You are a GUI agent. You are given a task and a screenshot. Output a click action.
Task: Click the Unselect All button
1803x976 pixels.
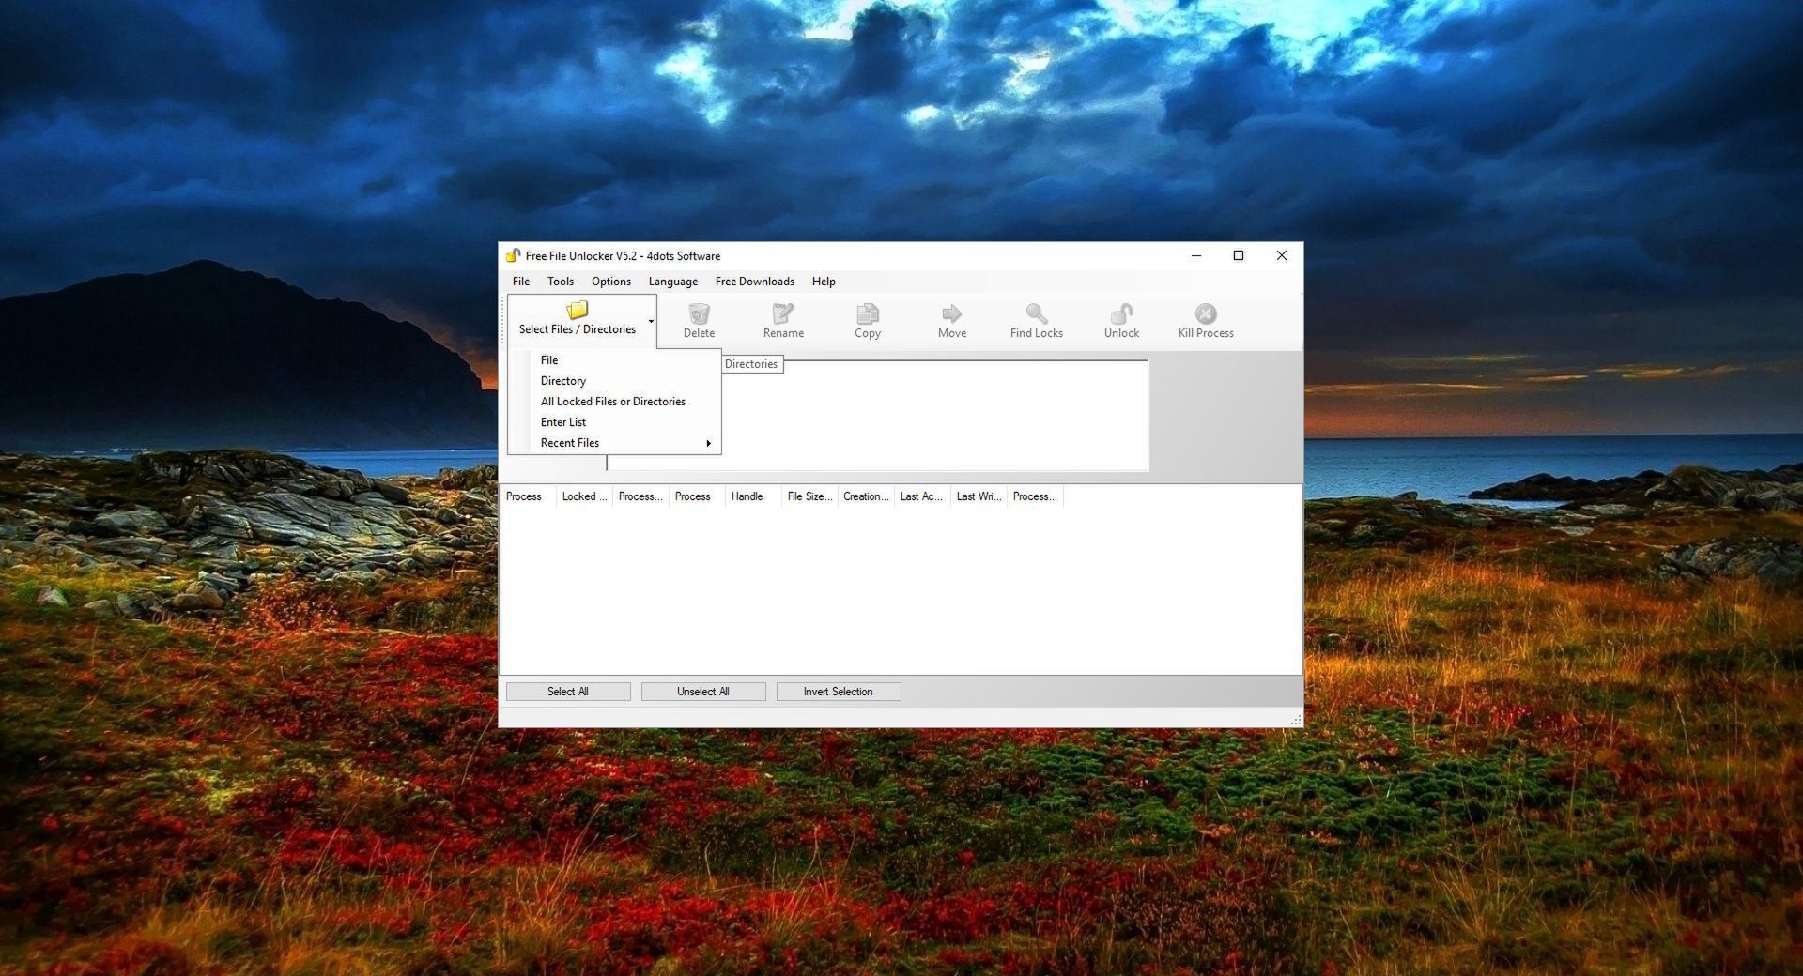point(702,691)
